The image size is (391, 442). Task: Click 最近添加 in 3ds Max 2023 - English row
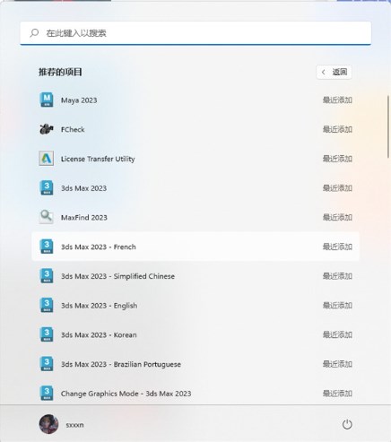tap(337, 305)
